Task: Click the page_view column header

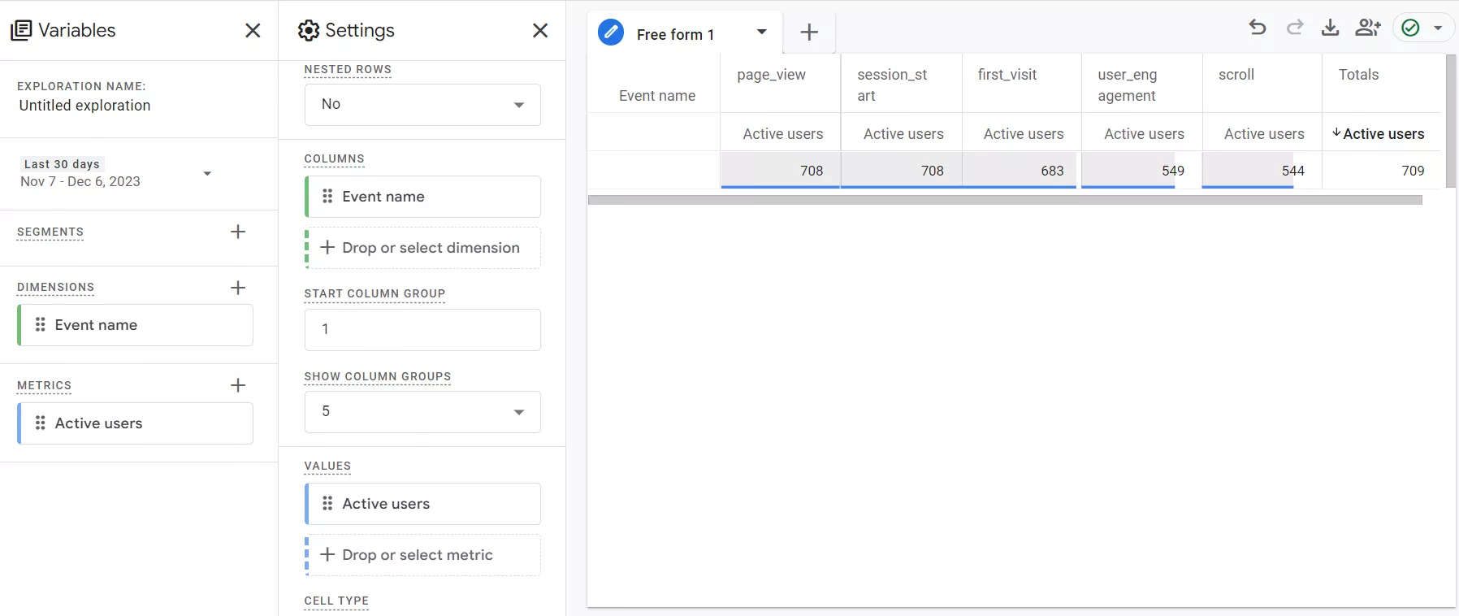Action: point(771,75)
